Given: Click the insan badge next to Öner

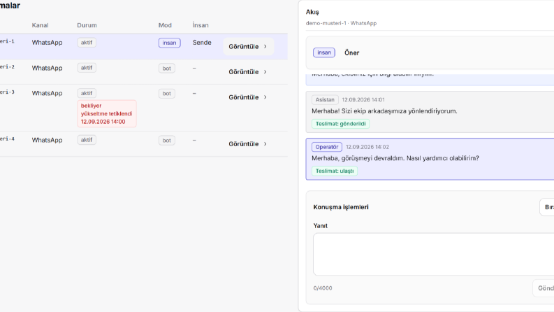Looking at the screenshot, I should pos(324,52).
